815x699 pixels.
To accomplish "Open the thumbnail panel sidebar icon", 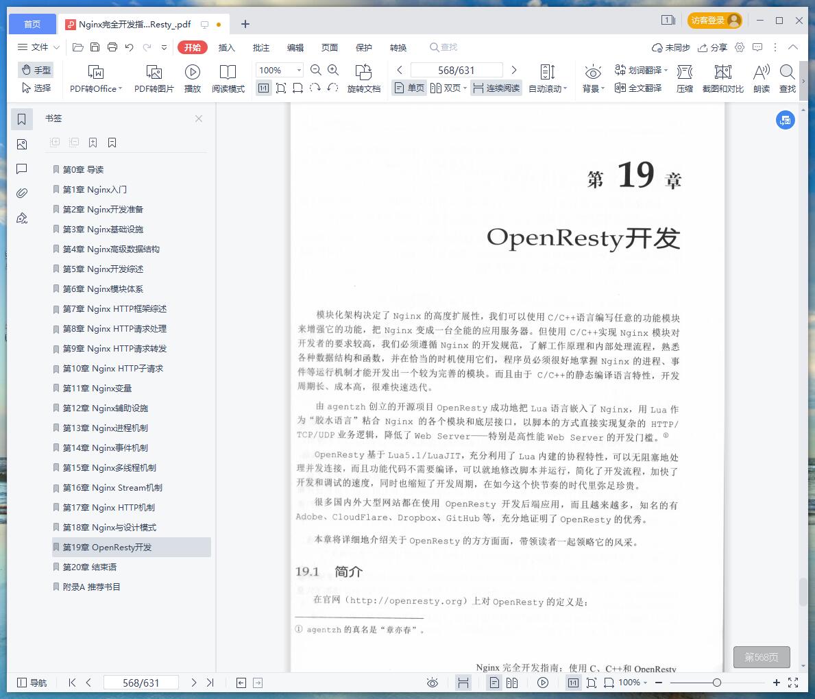I will click(x=22, y=144).
